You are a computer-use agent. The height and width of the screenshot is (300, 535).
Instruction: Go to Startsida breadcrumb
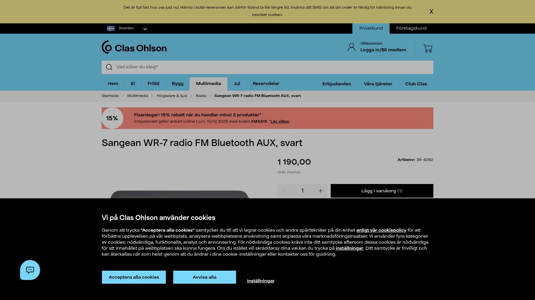[110, 96]
